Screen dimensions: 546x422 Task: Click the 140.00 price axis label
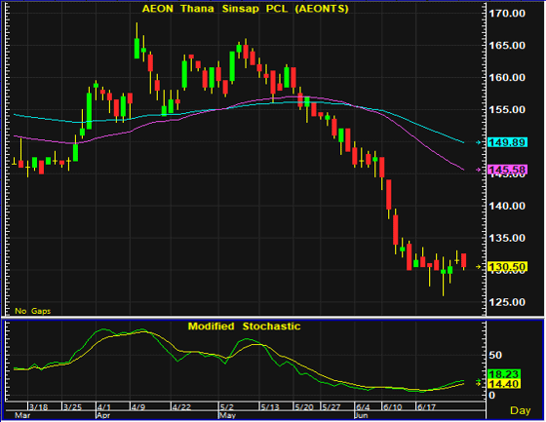[507, 206]
